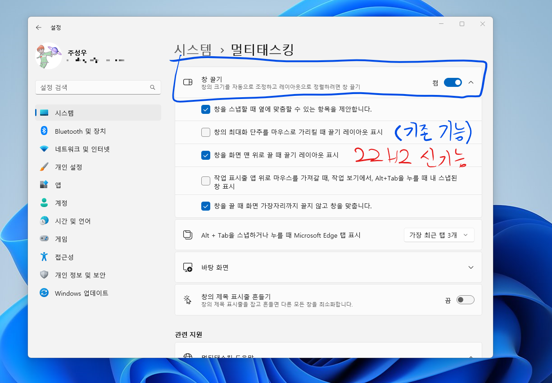The width and height of the screenshot is (552, 383).
Task: Open the 시스템 category in sidebar
Action: point(98,113)
